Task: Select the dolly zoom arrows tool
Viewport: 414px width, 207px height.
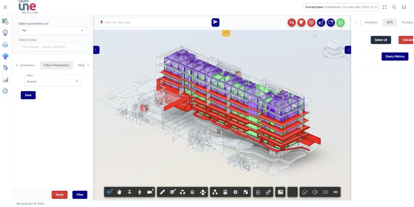Action: point(129,192)
